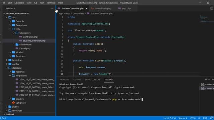Switch to the DEBUG CONSOLE panel tab
Image resolution: width=214 pixels, height=120 pixels.
(92, 80)
